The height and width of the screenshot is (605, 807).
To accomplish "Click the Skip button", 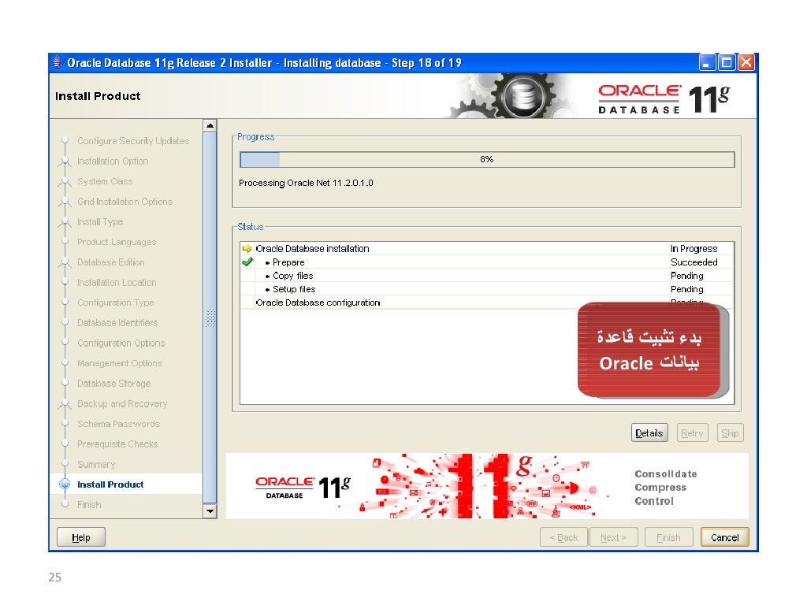I will click(730, 433).
